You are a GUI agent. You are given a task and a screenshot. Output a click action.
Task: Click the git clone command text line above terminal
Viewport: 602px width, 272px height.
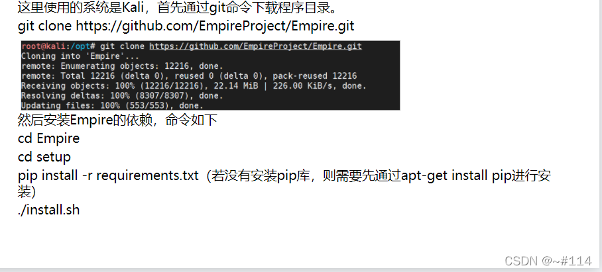coord(186,26)
